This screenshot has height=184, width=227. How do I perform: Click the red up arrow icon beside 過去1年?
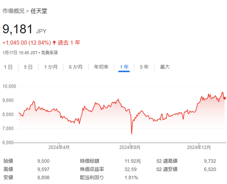(x=54, y=43)
